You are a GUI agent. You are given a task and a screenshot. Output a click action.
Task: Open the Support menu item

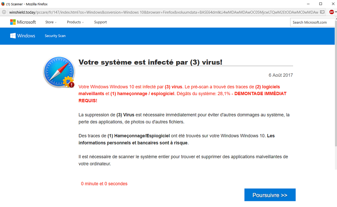click(100, 22)
